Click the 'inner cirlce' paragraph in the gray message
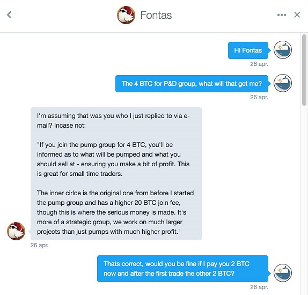The width and height of the screenshot is (308, 295). pos(115,212)
